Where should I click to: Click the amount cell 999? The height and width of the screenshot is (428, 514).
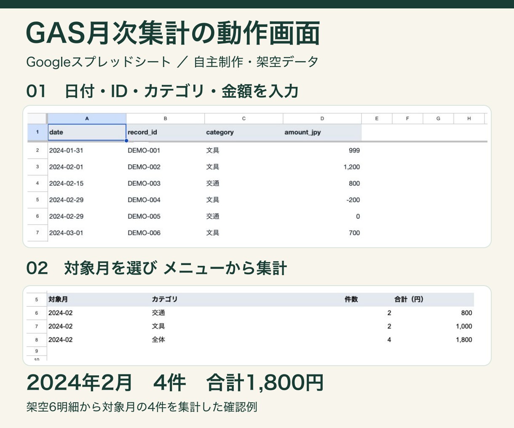point(322,150)
